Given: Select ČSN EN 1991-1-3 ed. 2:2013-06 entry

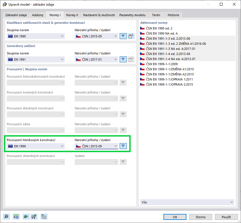Looking at the screenshot, I should pos(187,39).
